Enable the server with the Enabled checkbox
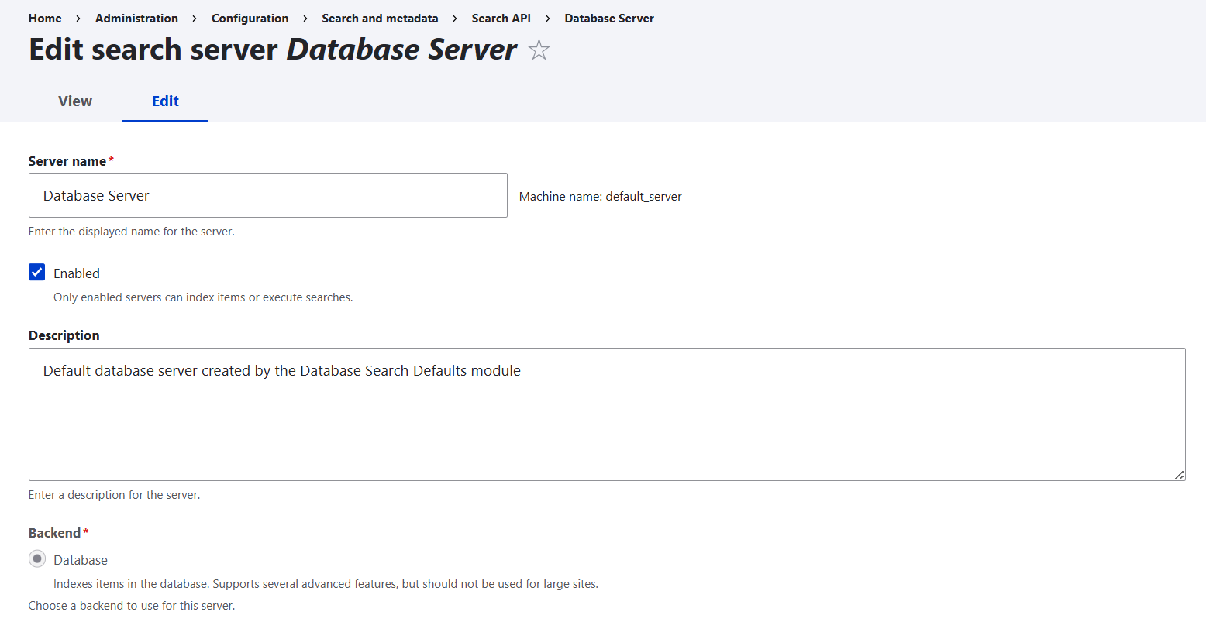The image size is (1206, 622). coord(36,272)
